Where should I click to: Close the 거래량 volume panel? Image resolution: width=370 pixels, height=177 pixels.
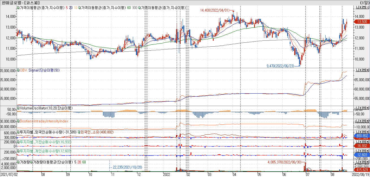(x=367, y=162)
